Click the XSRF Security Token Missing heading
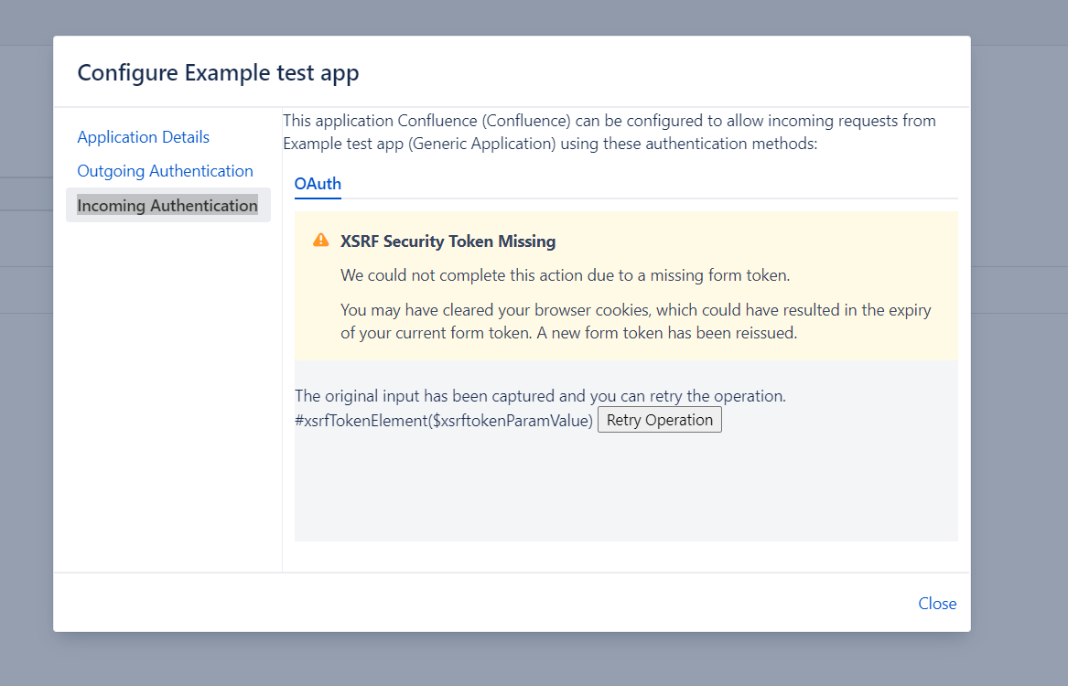This screenshot has width=1068, height=686. point(448,241)
